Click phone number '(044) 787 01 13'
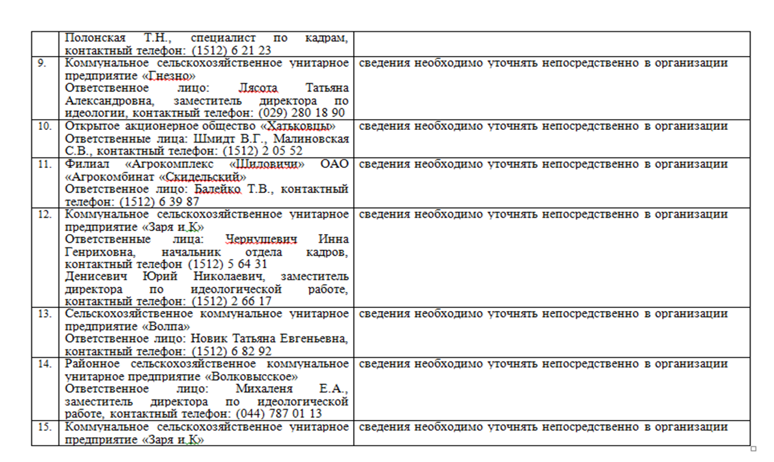774x462 pixels. 278,414
